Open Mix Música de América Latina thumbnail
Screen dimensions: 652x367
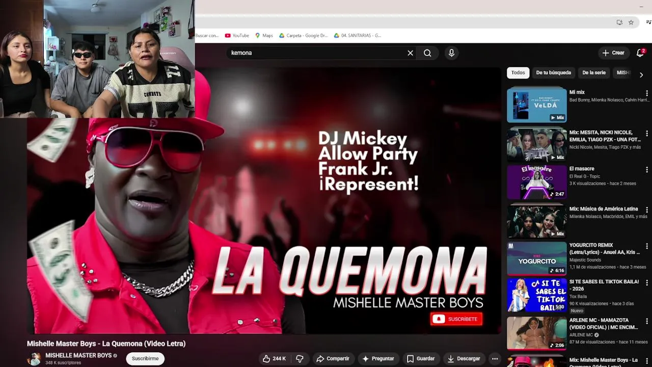(536, 222)
